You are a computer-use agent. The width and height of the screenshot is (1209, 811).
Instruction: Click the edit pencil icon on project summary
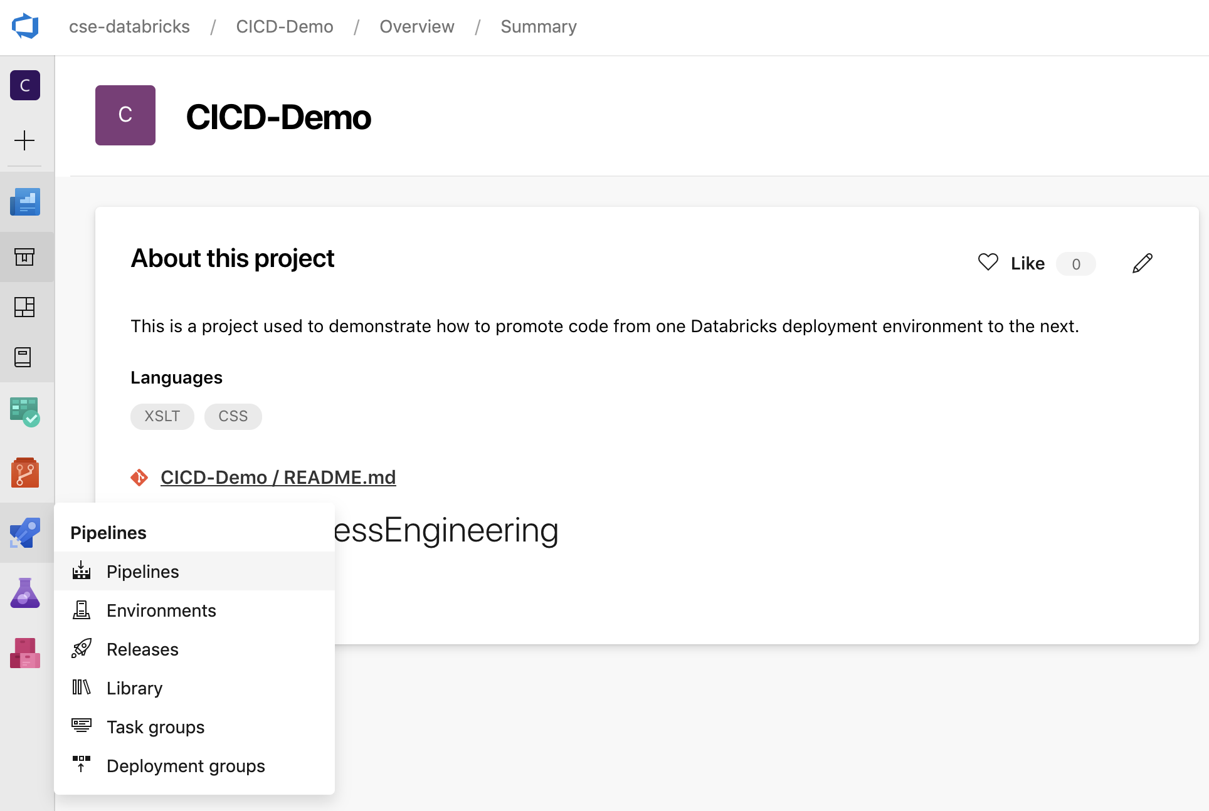1143,263
